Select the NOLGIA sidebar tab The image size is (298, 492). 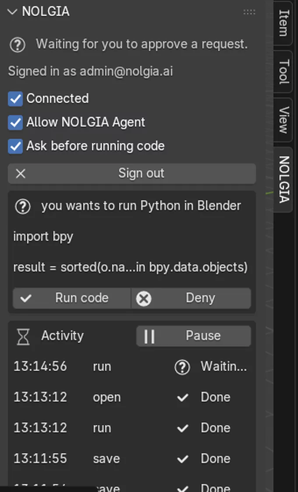(x=284, y=180)
